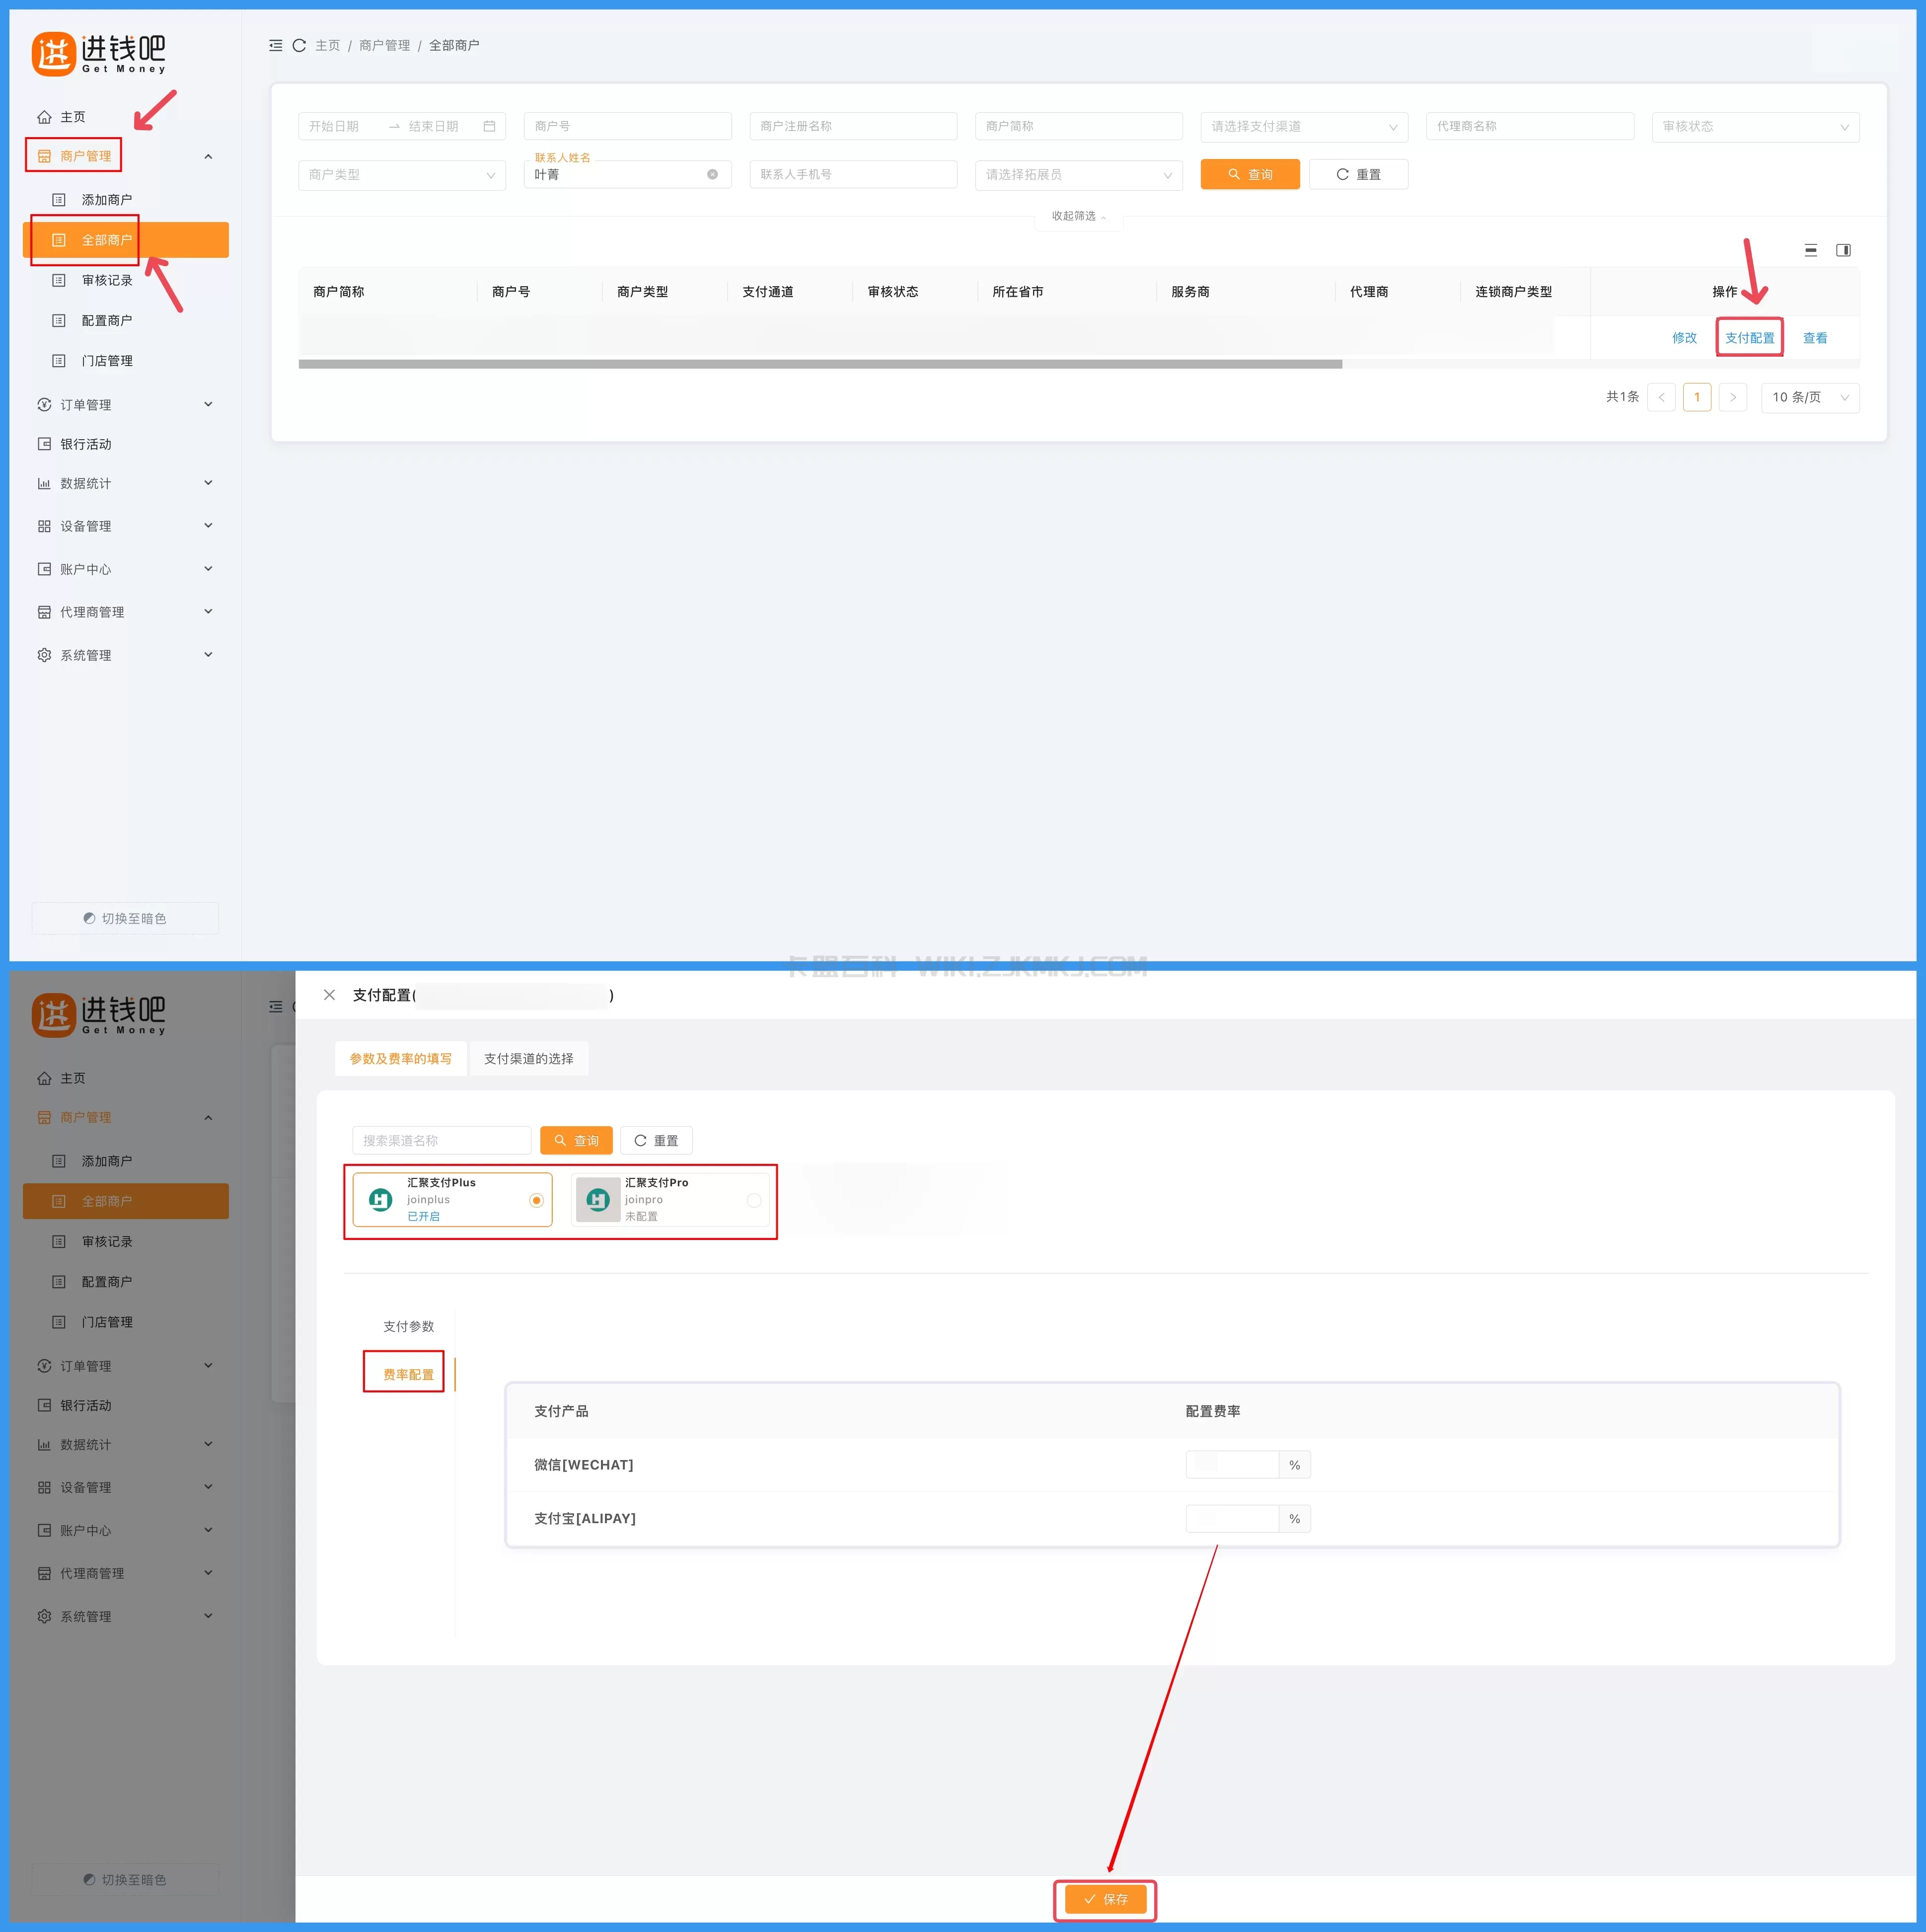The width and height of the screenshot is (1926, 1932).
Task: Click the calendar icon in date range field
Action: [x=490, y=126]
